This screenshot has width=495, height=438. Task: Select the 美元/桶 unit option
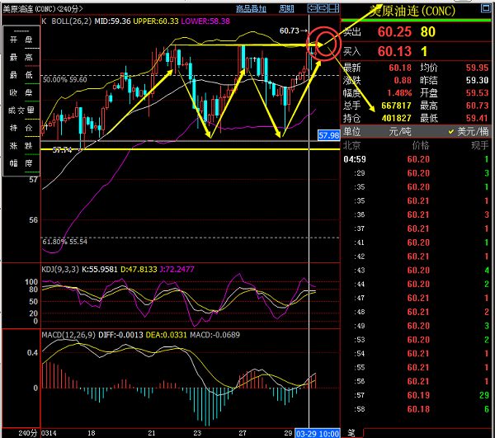click(469, 131)
